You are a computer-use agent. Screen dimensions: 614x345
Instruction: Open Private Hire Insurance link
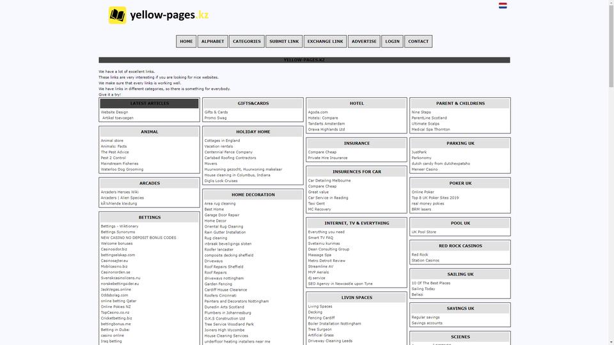click(327, 158)
